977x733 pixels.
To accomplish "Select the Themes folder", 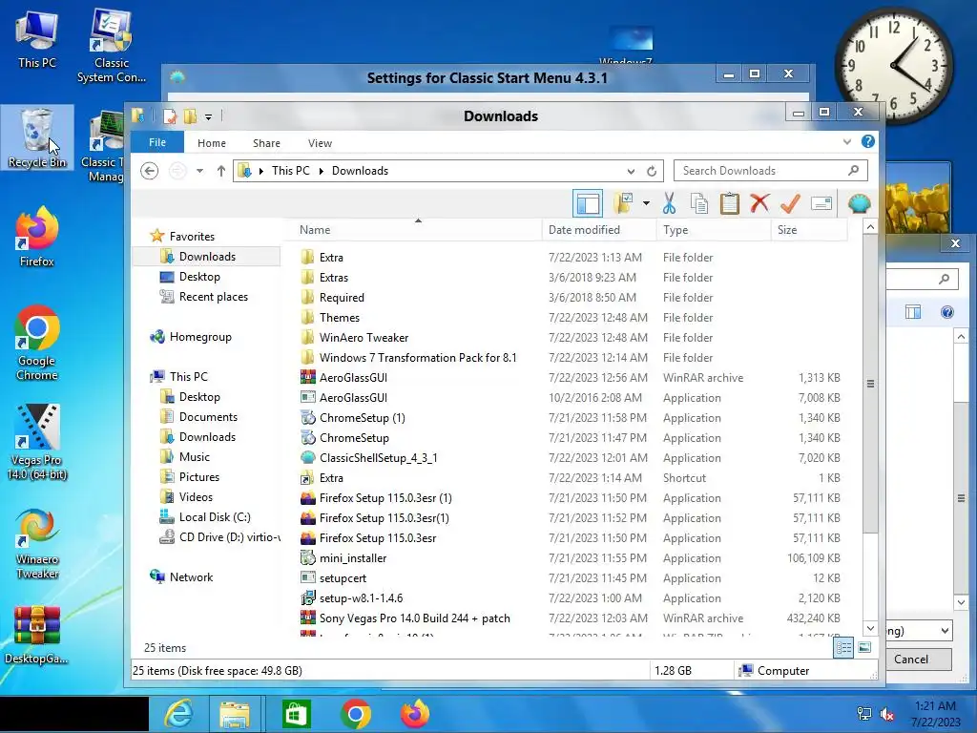I will (x=340, y=317).
